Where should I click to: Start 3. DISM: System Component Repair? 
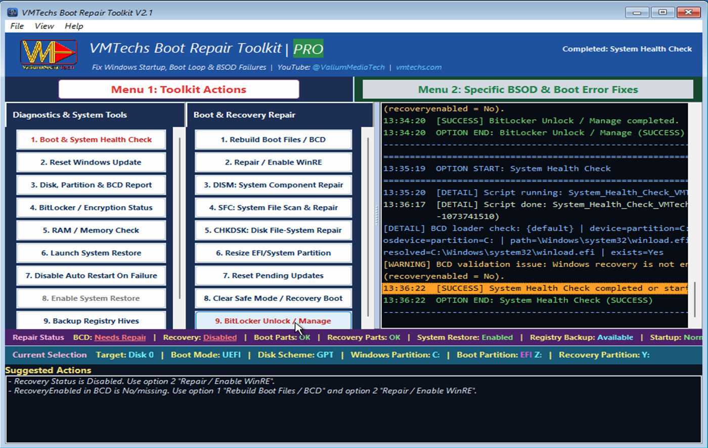click(273, 185)
